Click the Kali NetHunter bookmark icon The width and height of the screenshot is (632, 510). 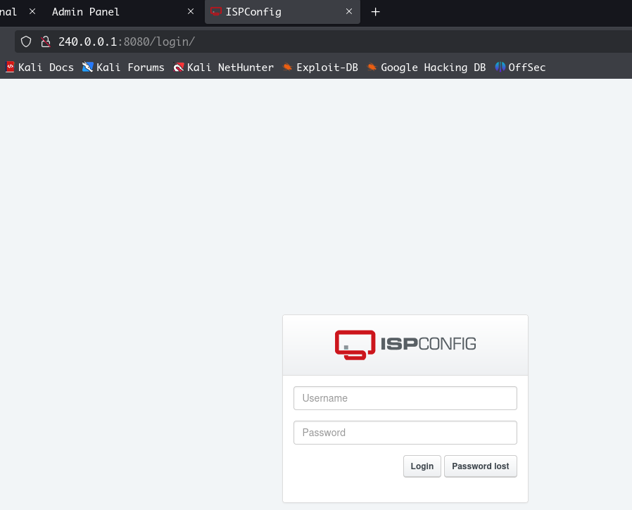(x=178, y=67)
